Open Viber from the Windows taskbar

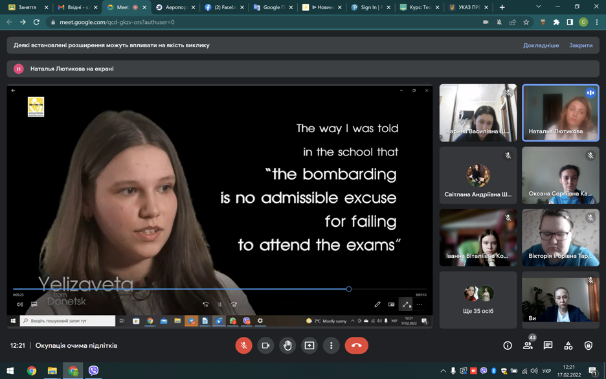[x=94, y=371]
